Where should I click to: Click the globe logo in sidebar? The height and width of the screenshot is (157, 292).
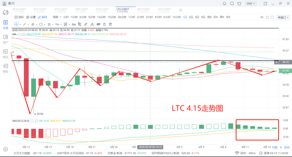pyautogui.click(x=6, y=13)
